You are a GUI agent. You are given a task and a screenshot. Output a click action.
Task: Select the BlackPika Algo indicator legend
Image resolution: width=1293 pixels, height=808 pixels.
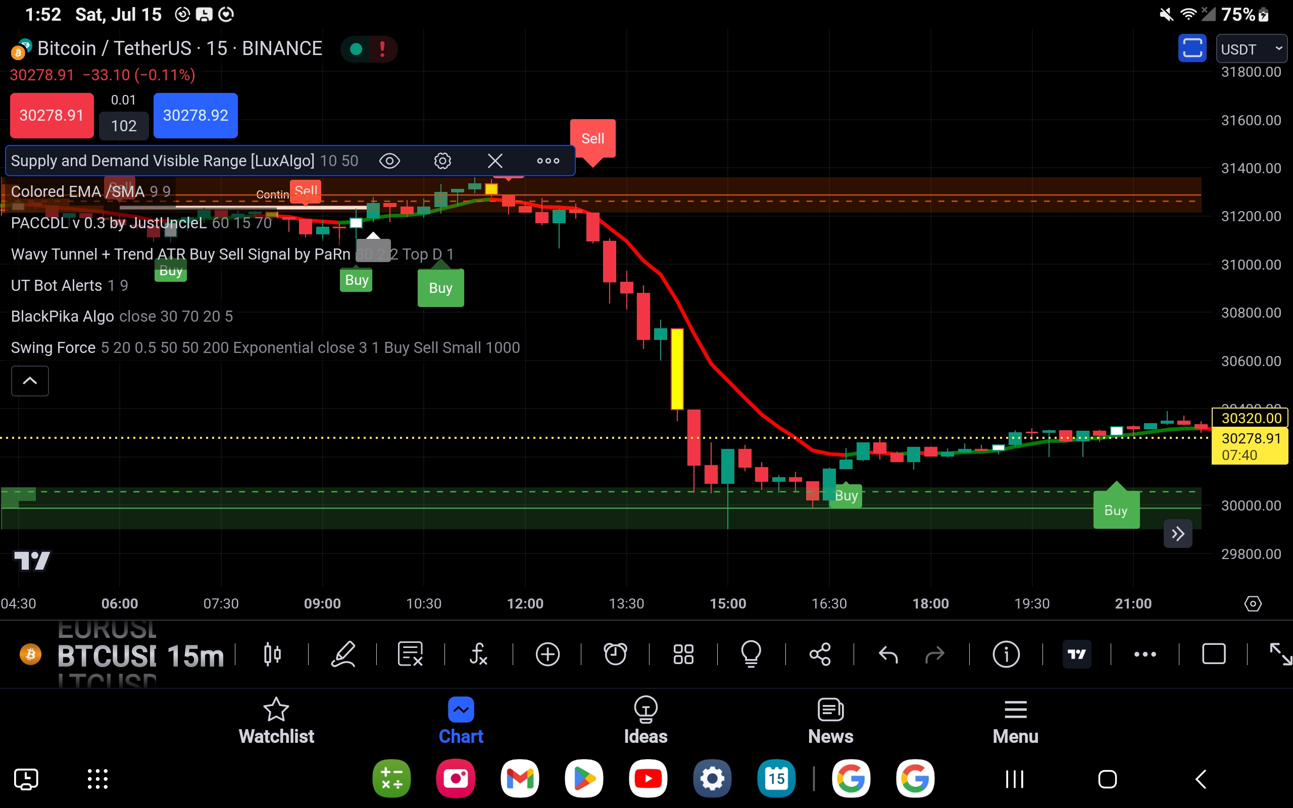pos(121,316)
